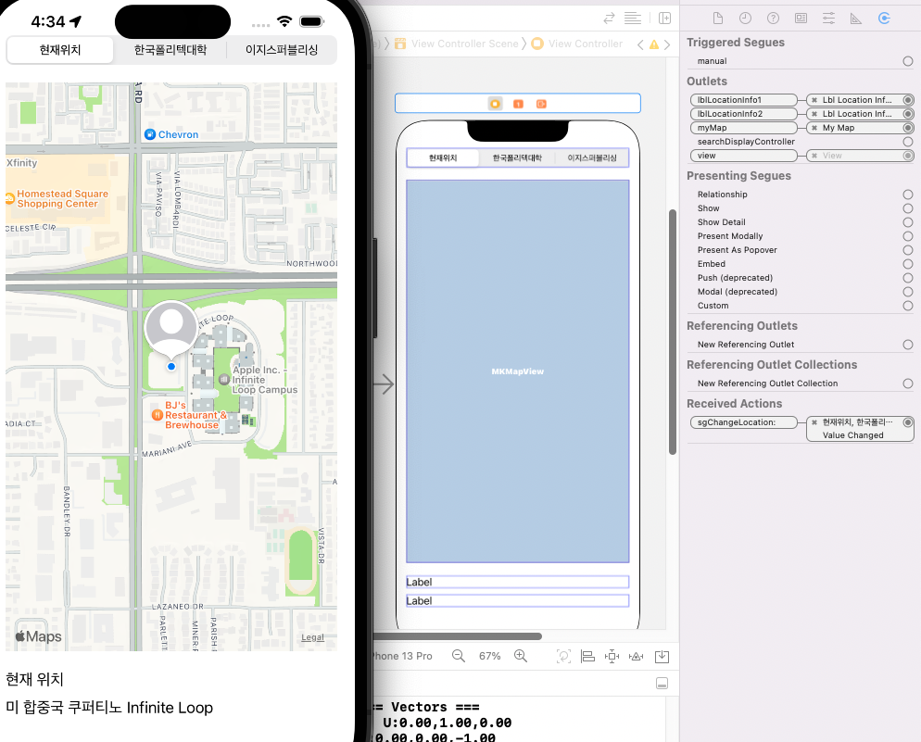The height and width of the screenshot is (742, 921).
Task: Click the Show segue connection circle
Action: click(908, 208)
